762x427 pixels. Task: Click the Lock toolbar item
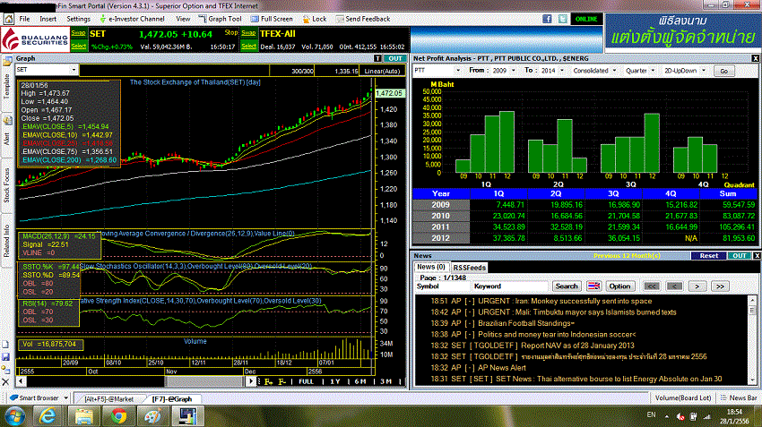315,19
